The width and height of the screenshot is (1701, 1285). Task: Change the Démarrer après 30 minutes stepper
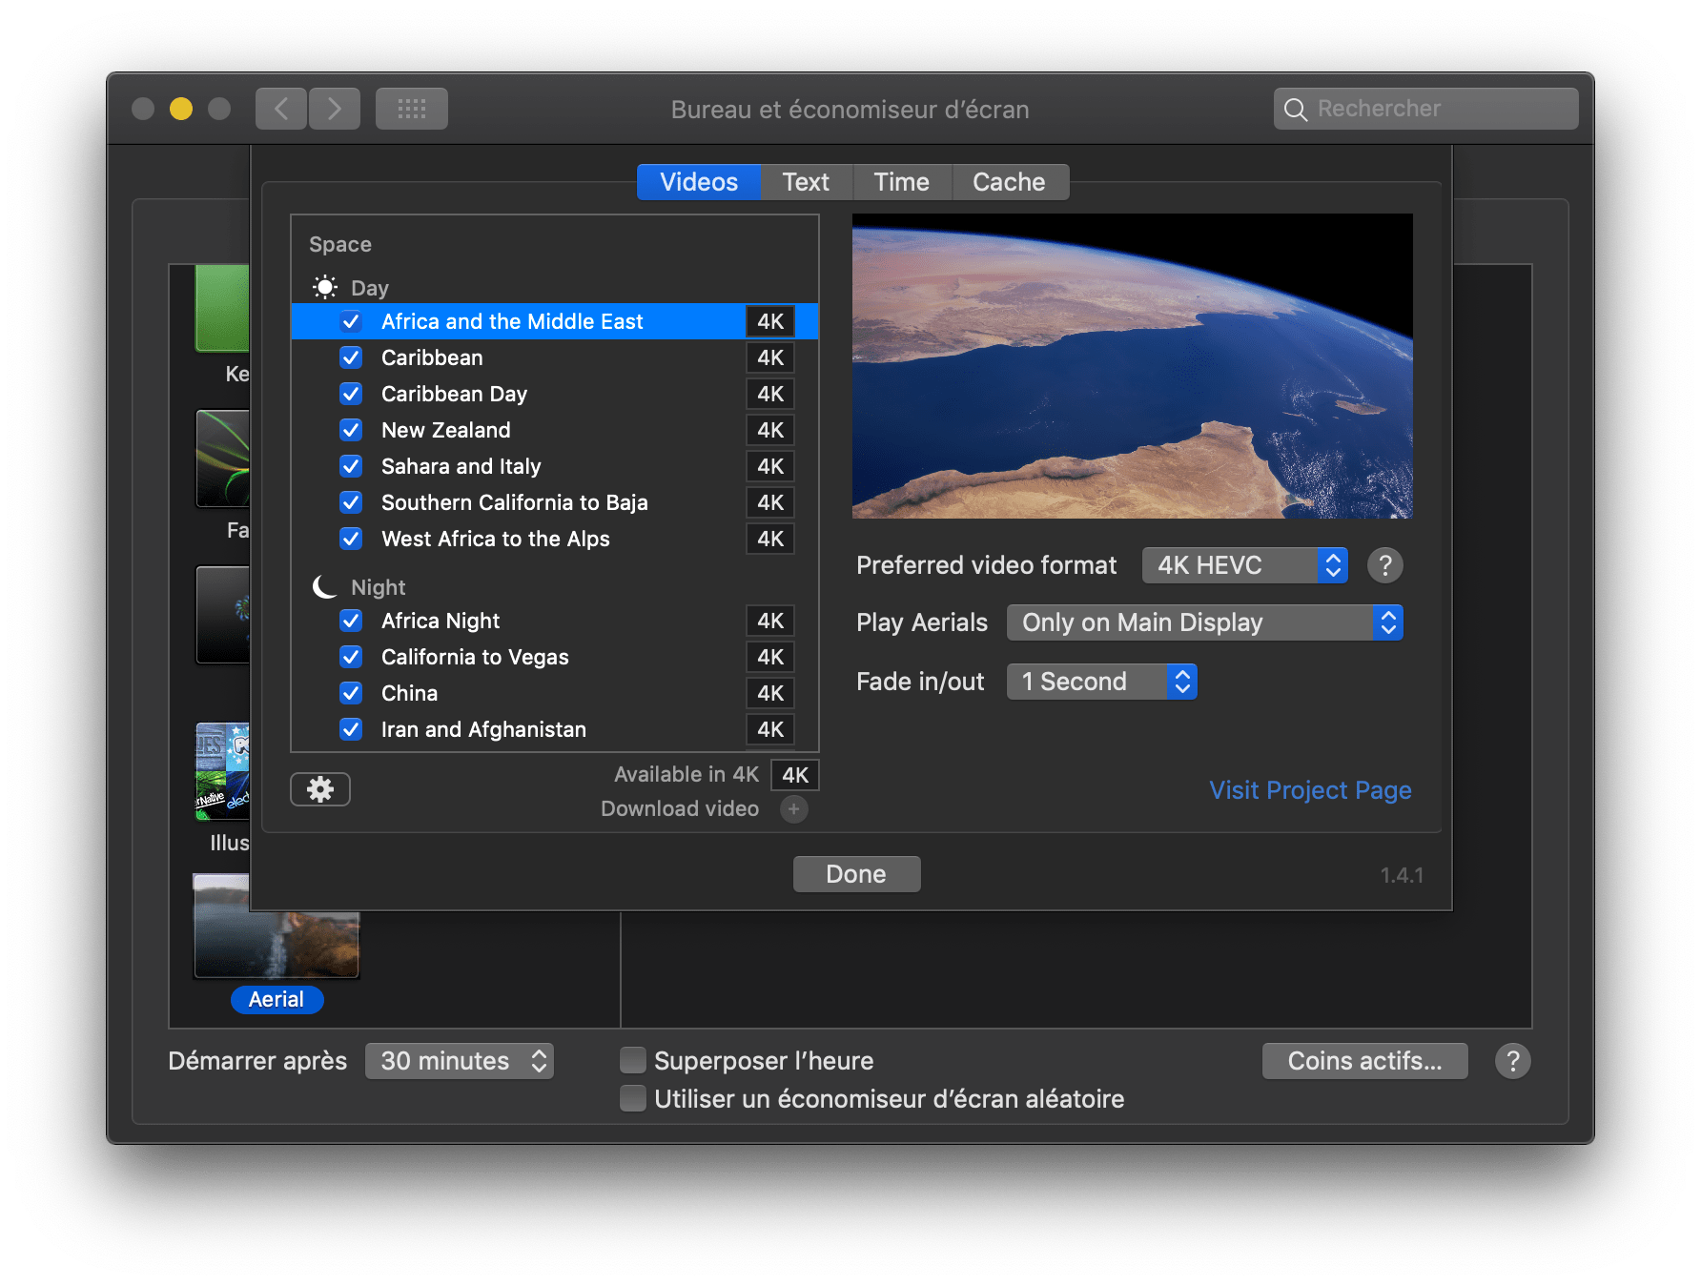coord(459,1061)
